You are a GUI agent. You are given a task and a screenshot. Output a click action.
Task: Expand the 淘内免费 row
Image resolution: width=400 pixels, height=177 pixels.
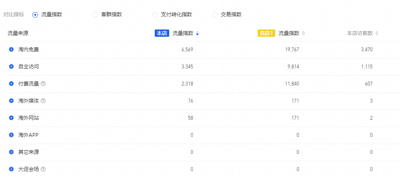pos(11,50)
